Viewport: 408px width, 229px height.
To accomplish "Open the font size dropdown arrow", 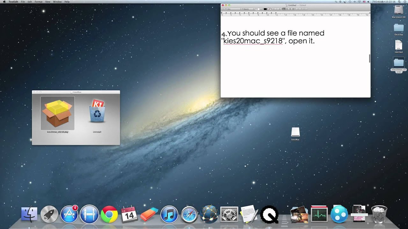I will click(261, 9).
